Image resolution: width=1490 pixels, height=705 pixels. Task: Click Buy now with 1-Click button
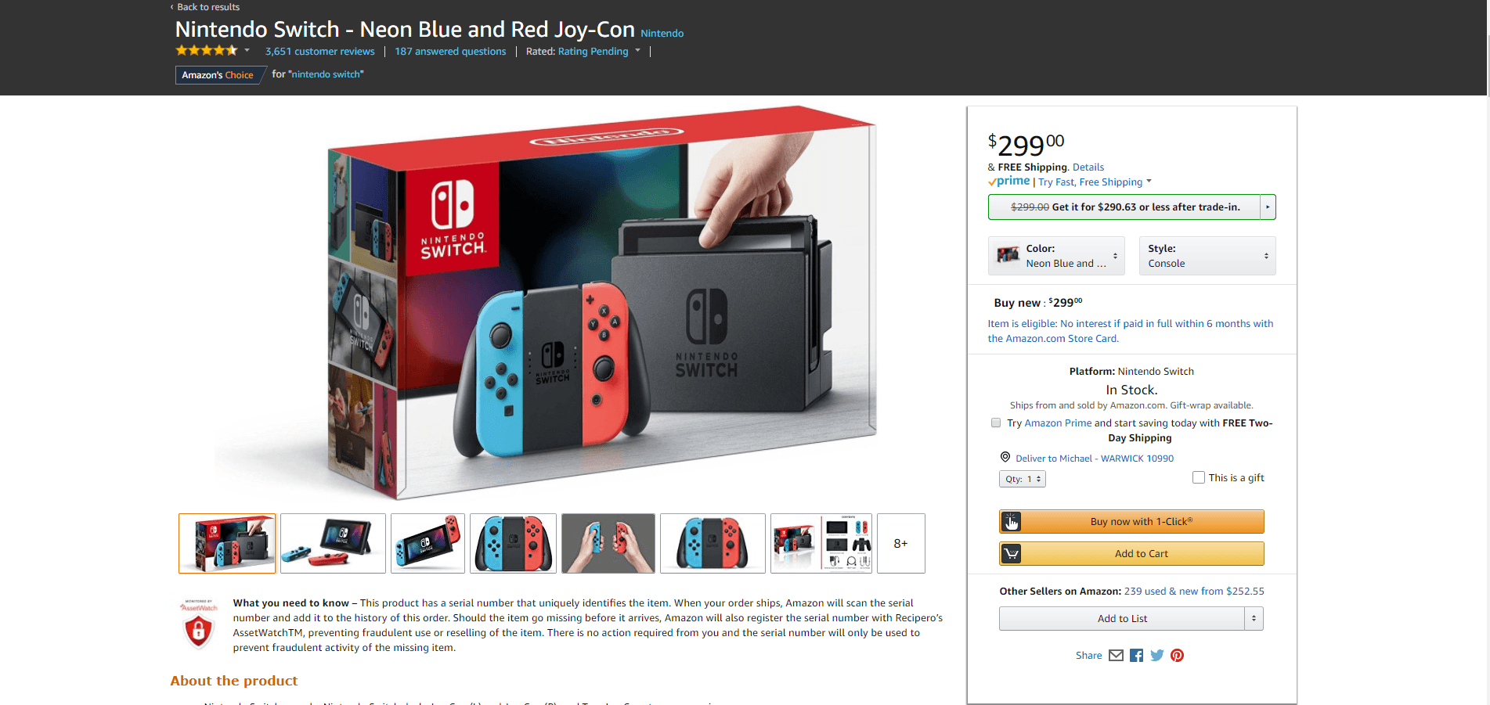1141,522
